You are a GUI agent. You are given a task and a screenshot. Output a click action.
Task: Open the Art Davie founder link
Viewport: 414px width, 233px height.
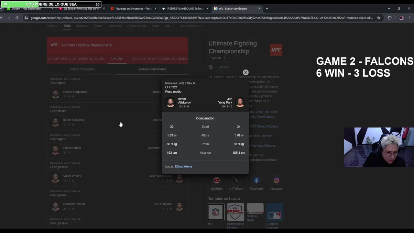tap(271, 112)
